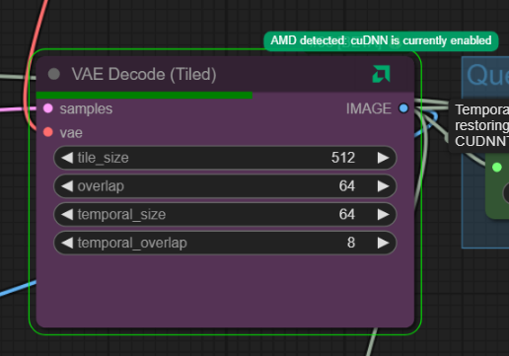
Task: Click the temporal_size value 64
Action: click(347, 214)
